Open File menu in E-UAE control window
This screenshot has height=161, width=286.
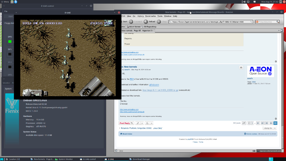tap(6, 11)
